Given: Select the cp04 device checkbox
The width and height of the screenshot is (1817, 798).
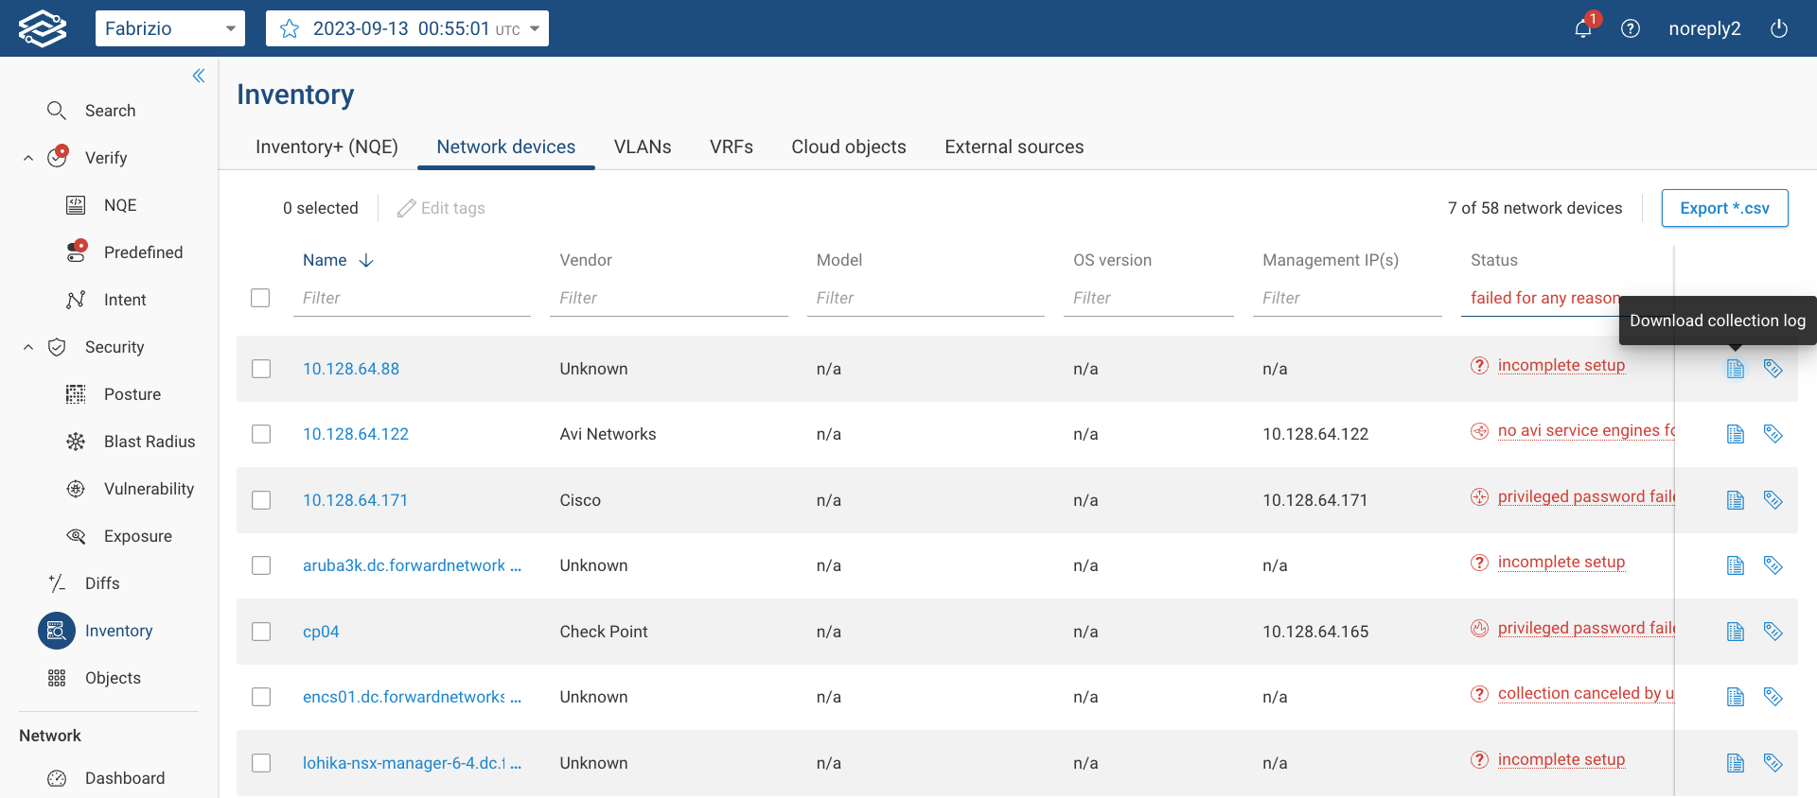Looking at the screenshot, I should point(261,632).
